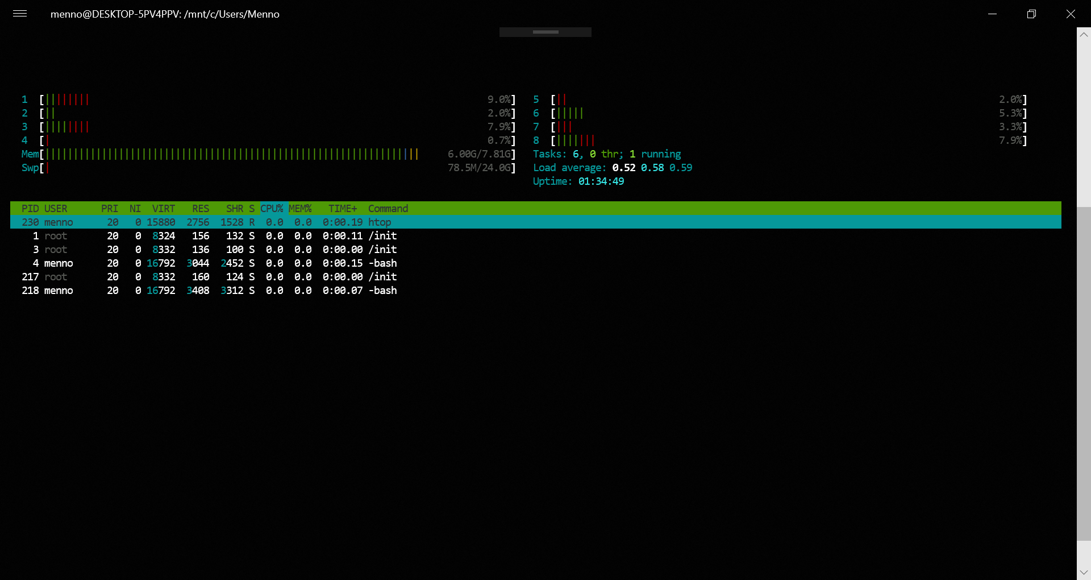Select the -bash process with PID 4

click(x=227, y=263)
